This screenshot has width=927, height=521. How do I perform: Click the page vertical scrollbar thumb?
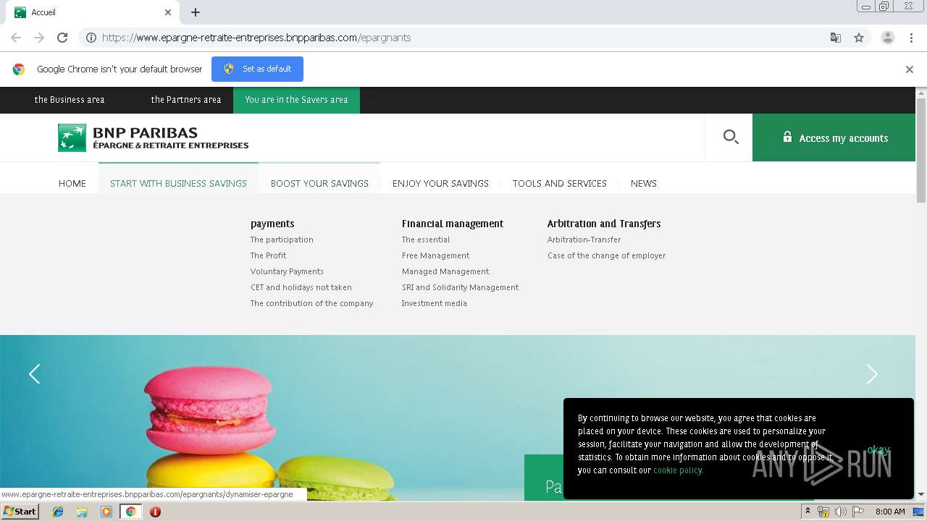pyautogui.click(x=921, y=150)
